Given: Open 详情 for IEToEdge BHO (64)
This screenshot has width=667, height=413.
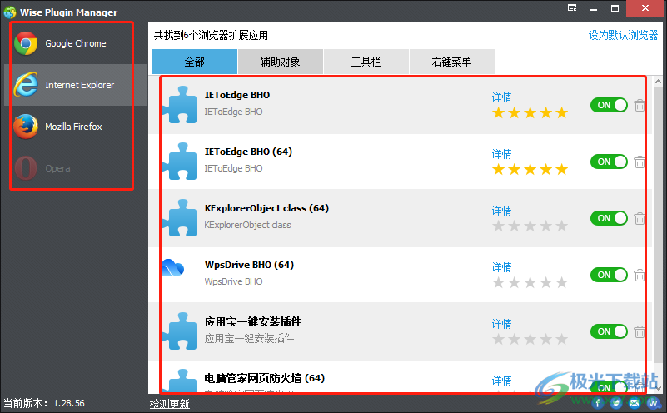Looking at the screenshot, I should pos(501,154).
